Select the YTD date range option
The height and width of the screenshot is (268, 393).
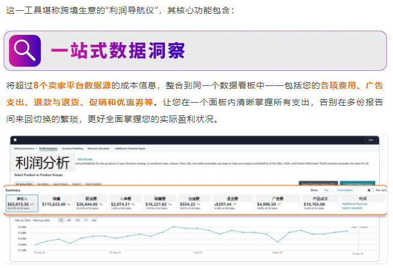point(78,220)
